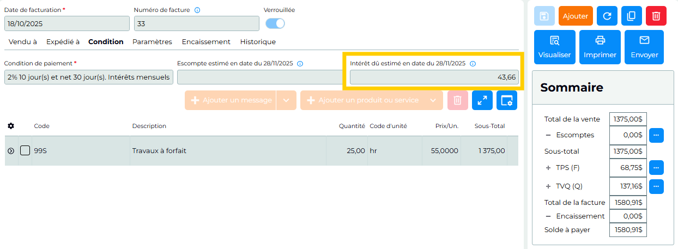Screen dimensions: 678x249
Task: Click the Escomptes amount 0,00$
Action: 628,135
